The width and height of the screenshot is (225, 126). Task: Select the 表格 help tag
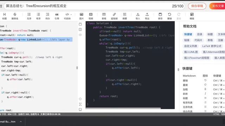[210, 40]
